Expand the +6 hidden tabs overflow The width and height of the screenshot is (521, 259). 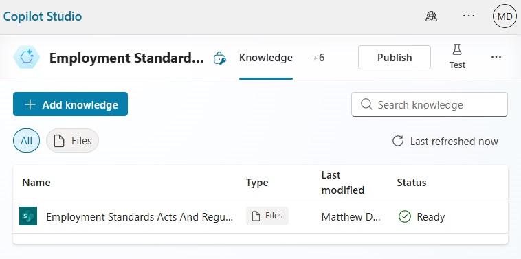click(x=318, y=58)
